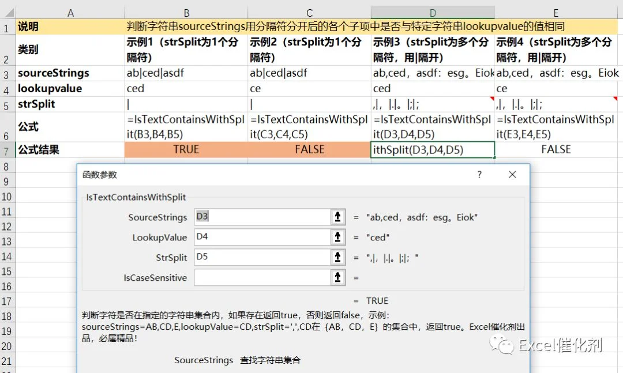The width and height of the screenshot is (623, 373).
Task: Click the StrSplit input box containing D5
Action: coord(262,257)
